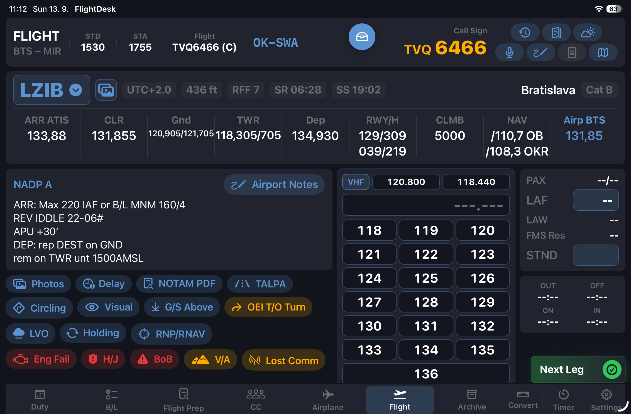Open the weather icon

pyautogui.click(x=587, y=33)
